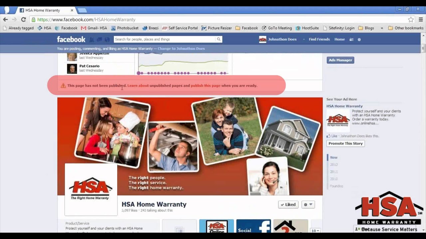Open the dropdown arrow beside Johnathon Does

coord(304,40)
